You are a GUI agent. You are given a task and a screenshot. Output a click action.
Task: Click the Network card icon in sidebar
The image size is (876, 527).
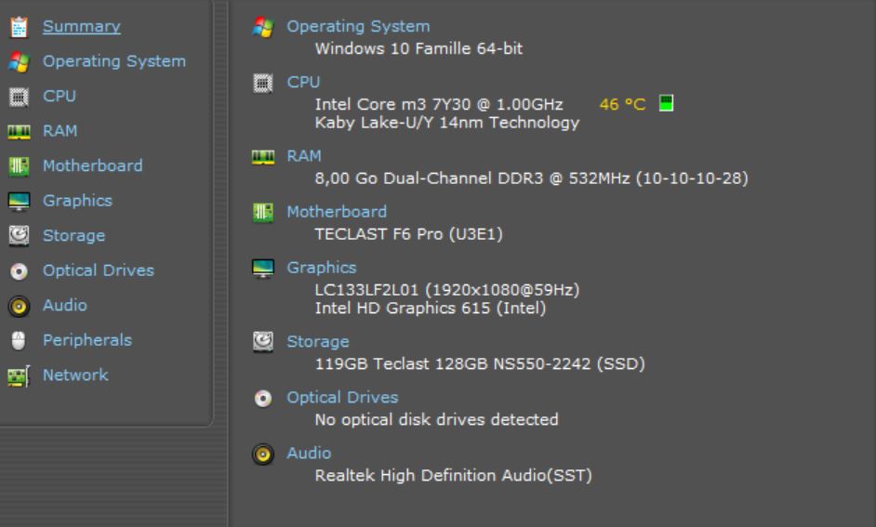19,375
